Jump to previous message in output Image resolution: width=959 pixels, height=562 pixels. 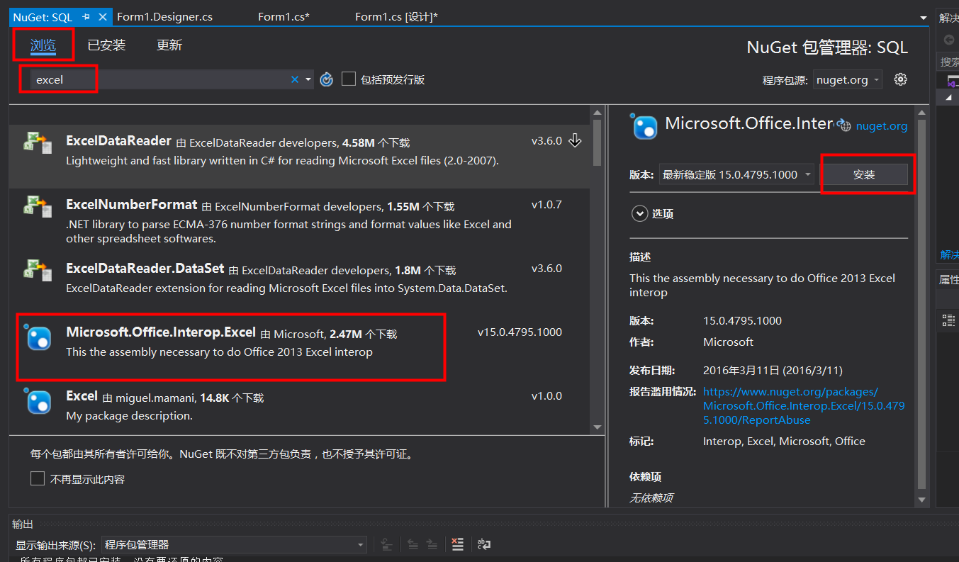[413, 544]
